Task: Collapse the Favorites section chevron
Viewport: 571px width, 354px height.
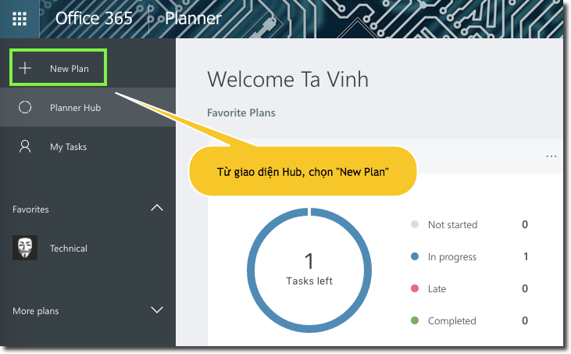Action: point(157,209)
